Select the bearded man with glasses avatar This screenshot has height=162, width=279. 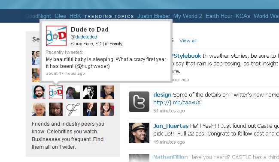pyautogui.click(x=39, y=92)
